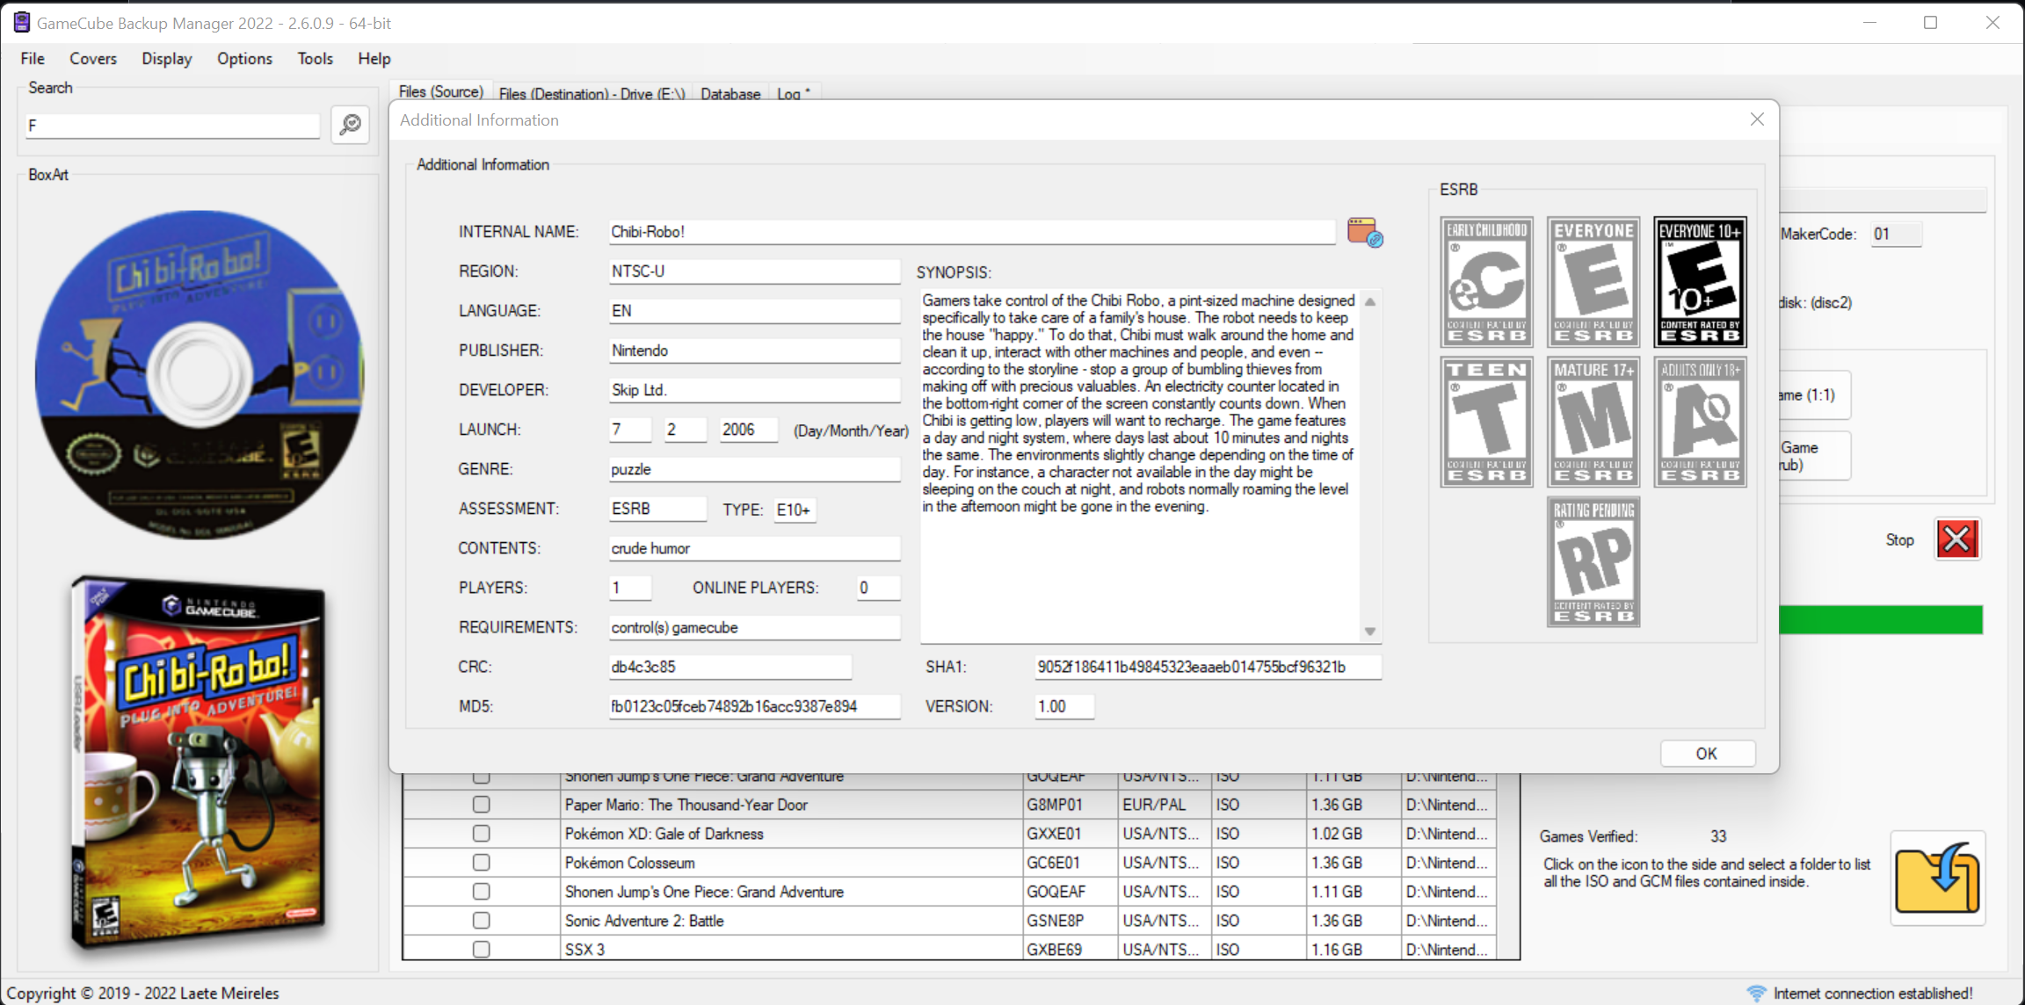This screenshot has height=1005, width=2025.
Task: Click the Internal Name text field
Action: coord(971,232)
